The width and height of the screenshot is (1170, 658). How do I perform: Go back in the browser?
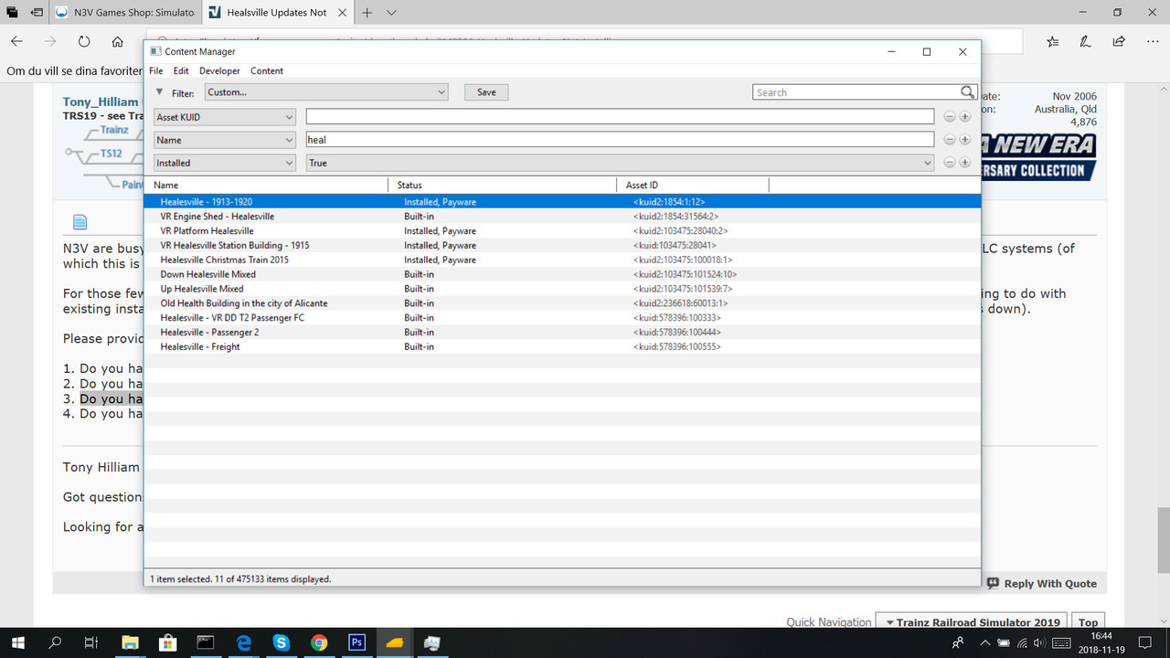[16, 41]
